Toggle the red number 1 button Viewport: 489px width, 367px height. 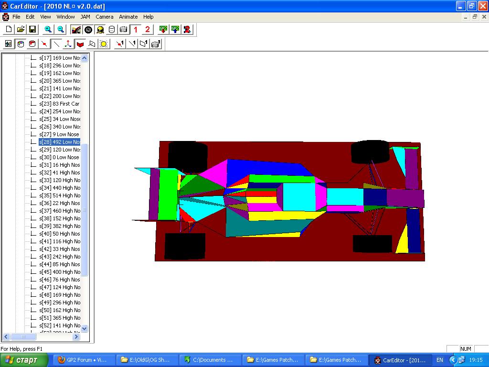pos(136,30)
